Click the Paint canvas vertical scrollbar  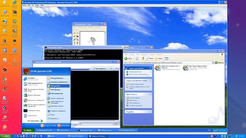click(105, 38)
